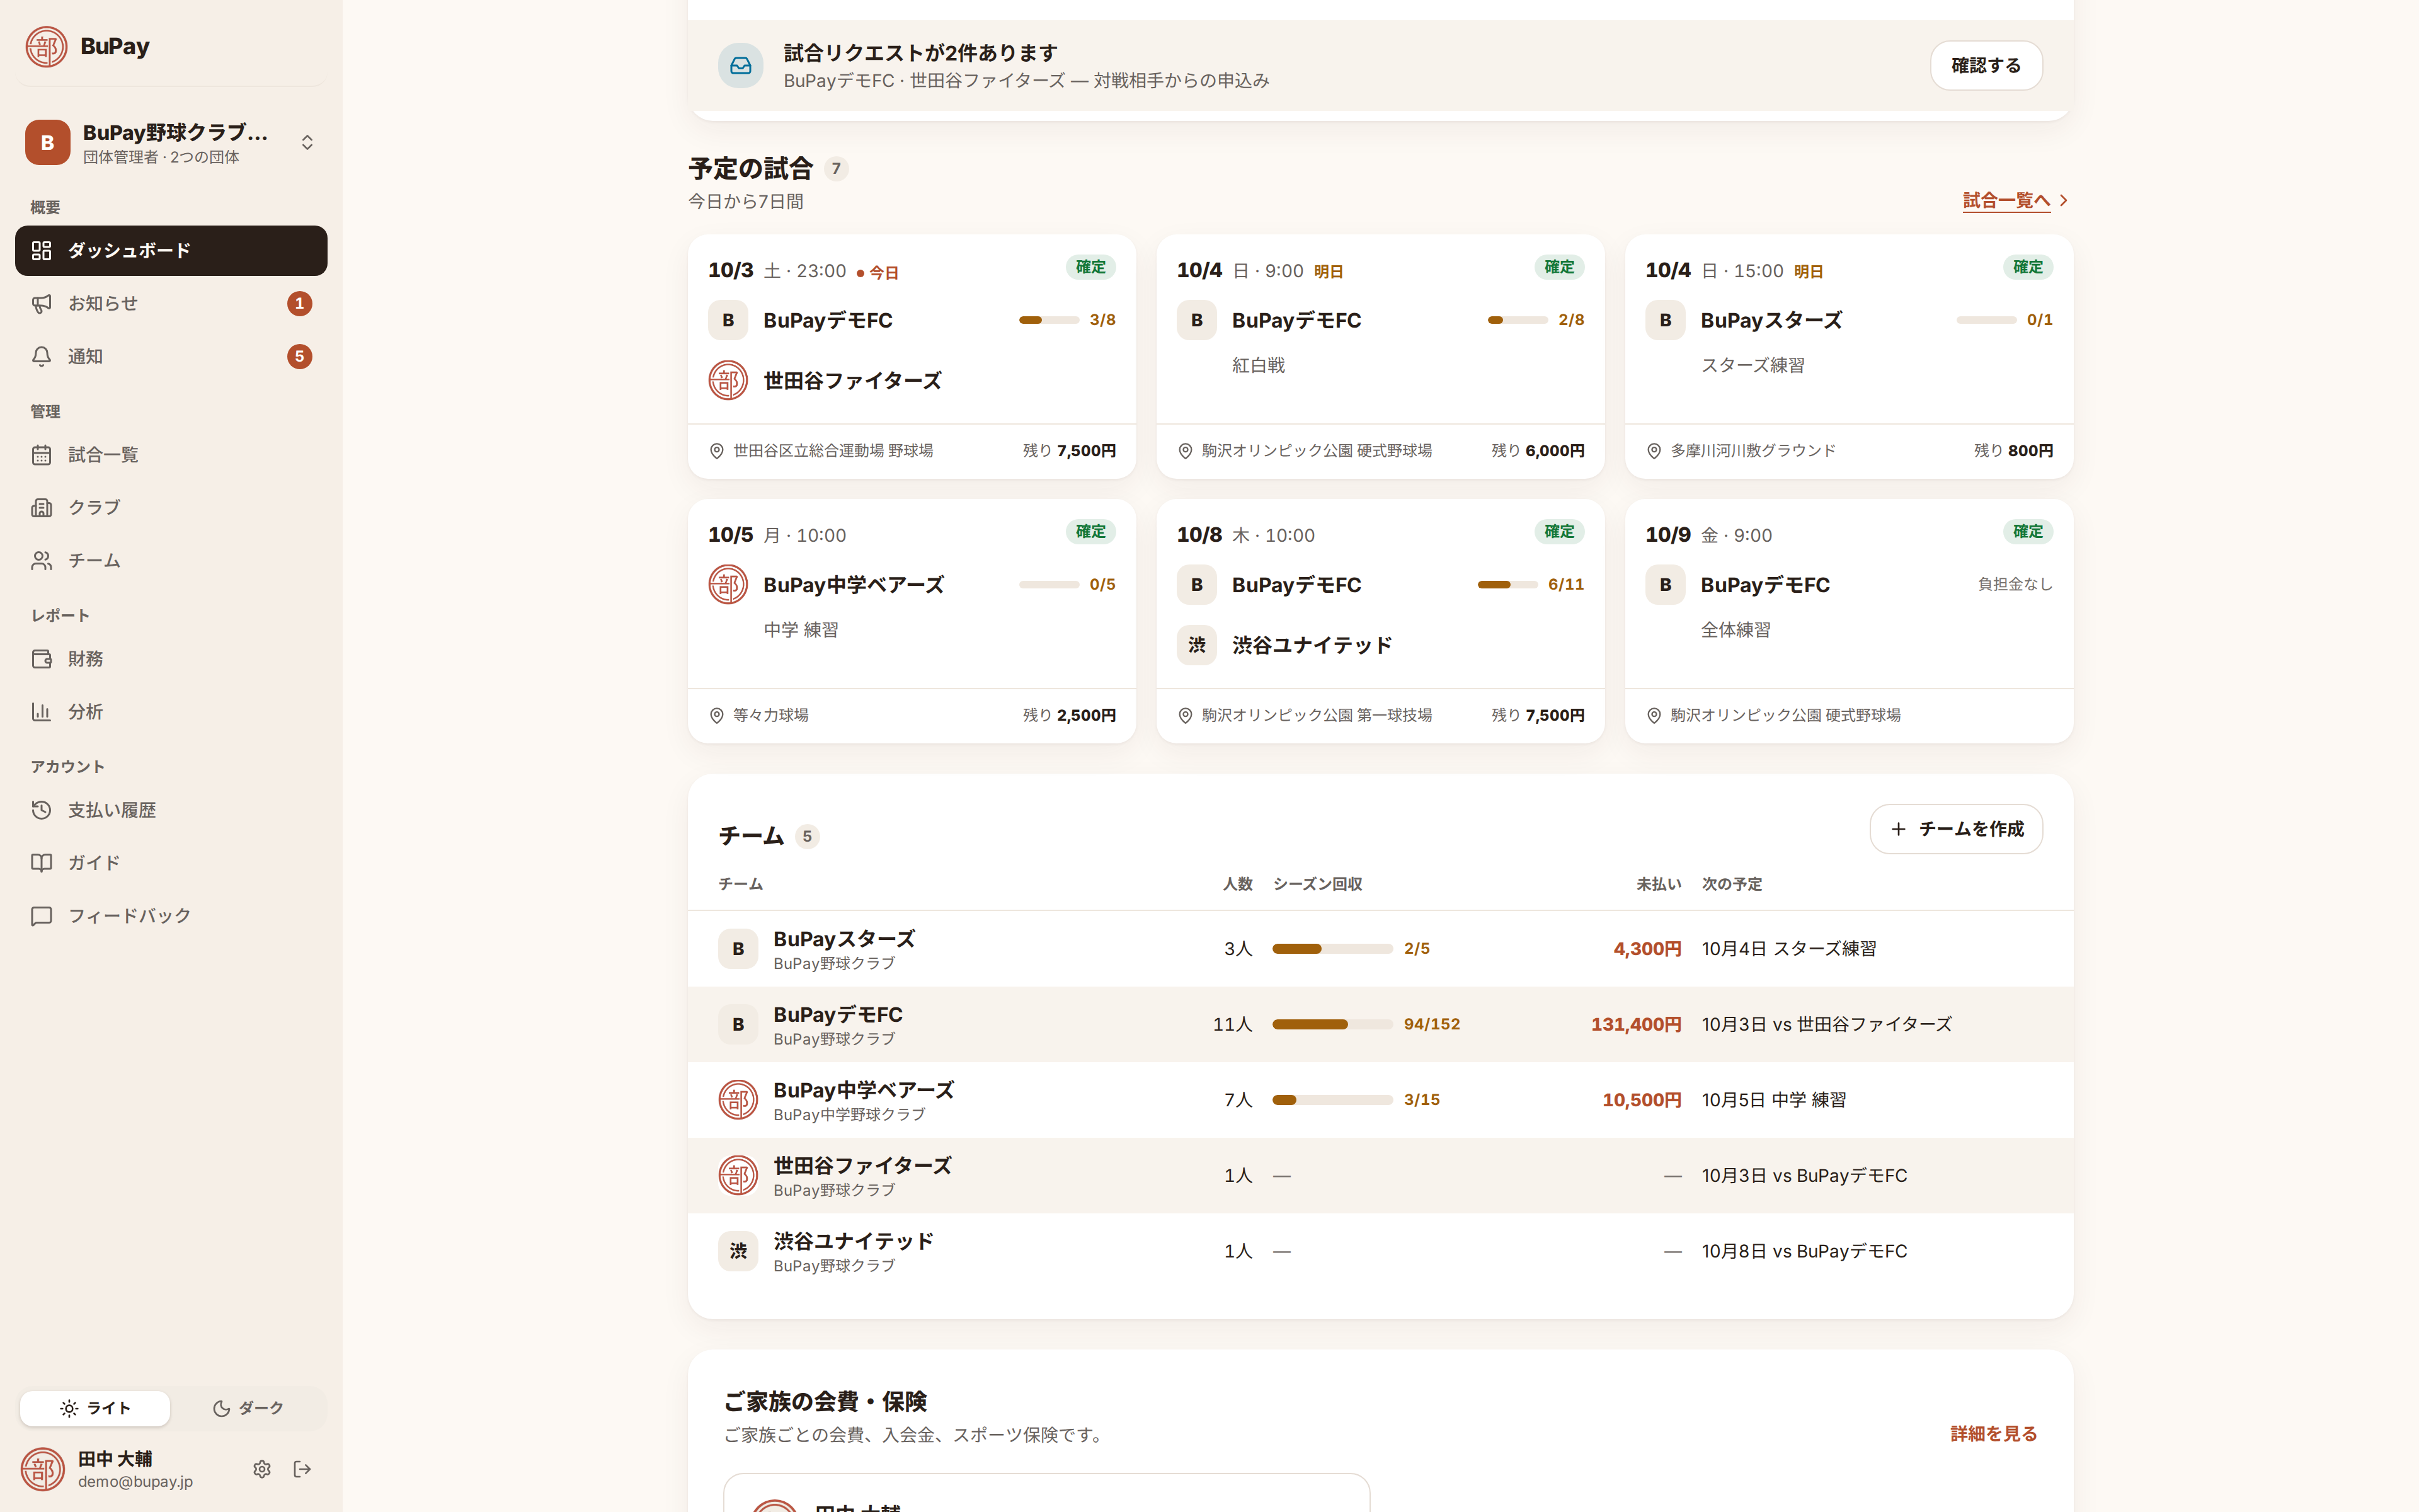Switch theme to ライト mode
The image size is (2419, 1512).
(x=95, y=1408)
